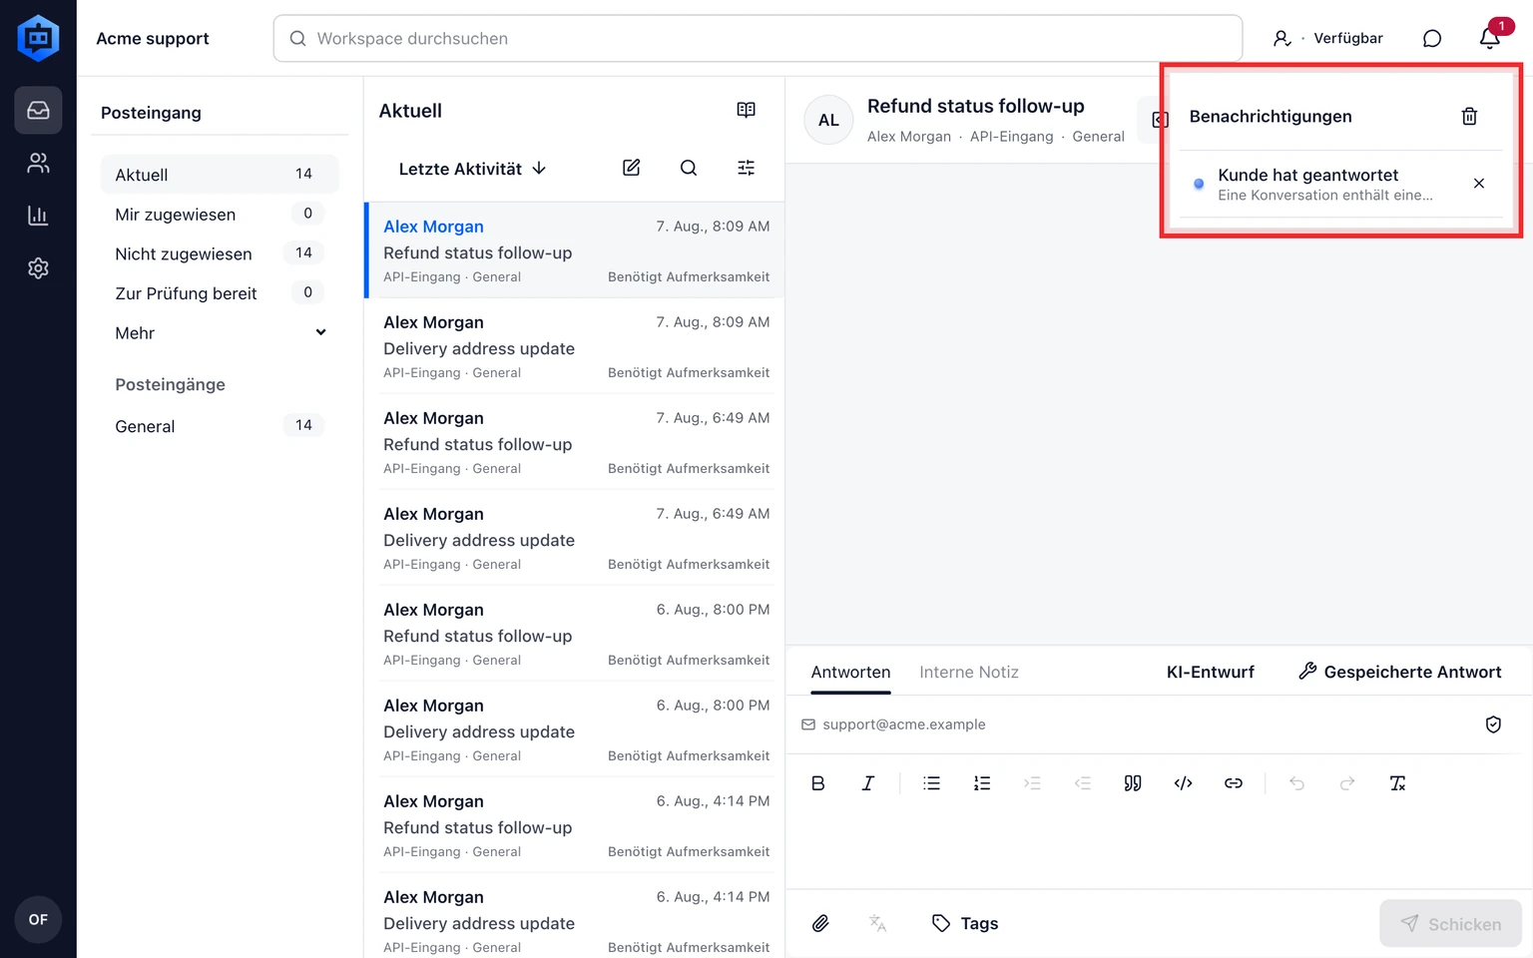
Task: Insert a block quote
Action: pos(1133,783)
